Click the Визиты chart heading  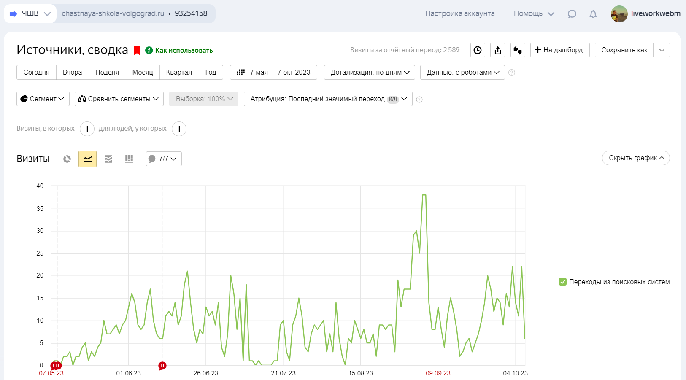[33, 159]
